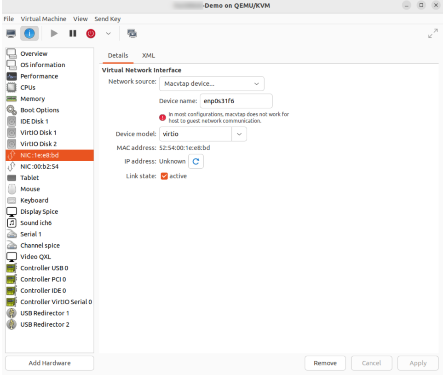This screenshot has width=444, height=376.
Task: Remove the selected NIC device
Action: [x=325, y=363]
